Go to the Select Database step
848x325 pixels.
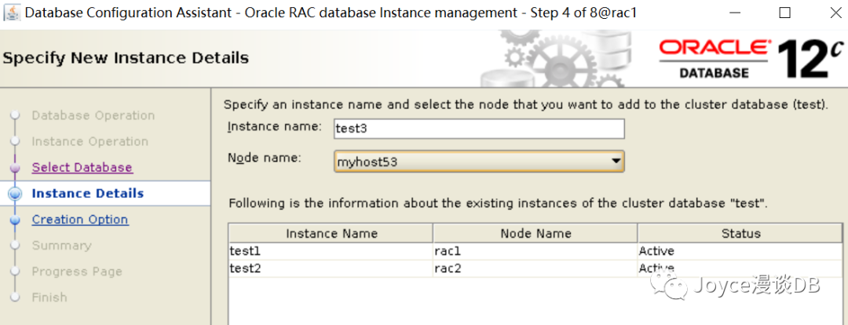[82, 167]
